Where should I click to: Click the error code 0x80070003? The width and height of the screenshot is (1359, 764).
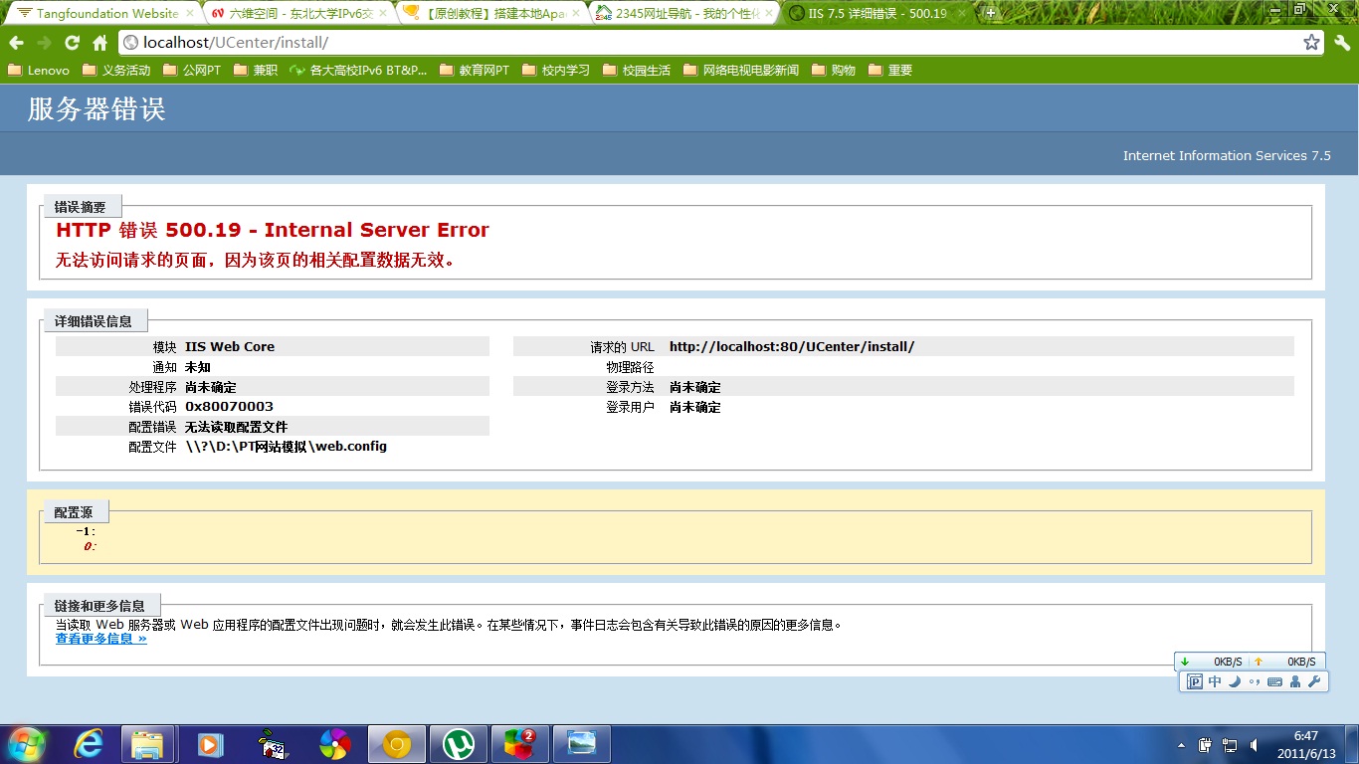(x=229, y=407)
